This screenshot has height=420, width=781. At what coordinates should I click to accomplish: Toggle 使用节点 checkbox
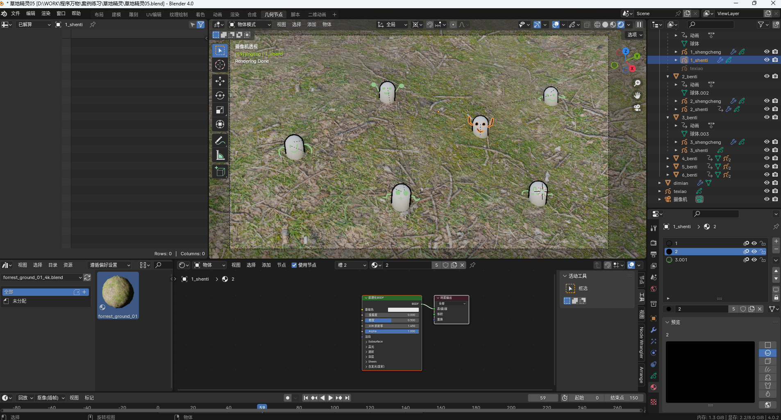[294, 265]
